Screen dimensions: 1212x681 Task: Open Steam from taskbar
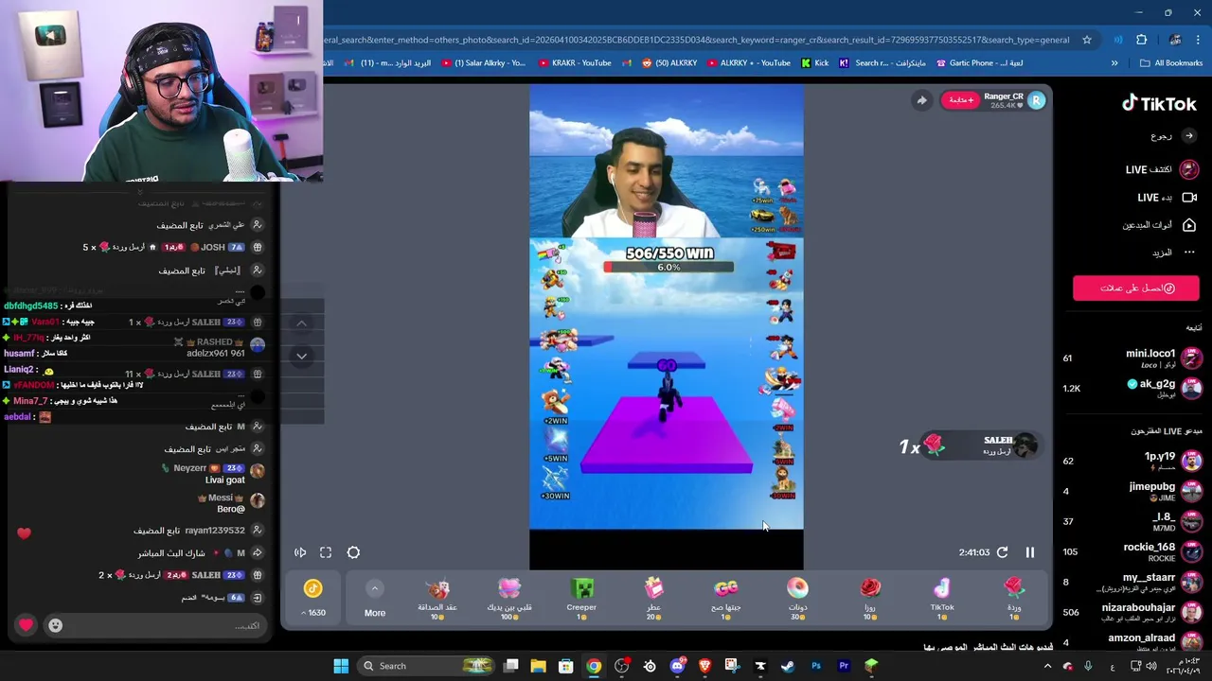pyautogui.click(x=788, y=666)
